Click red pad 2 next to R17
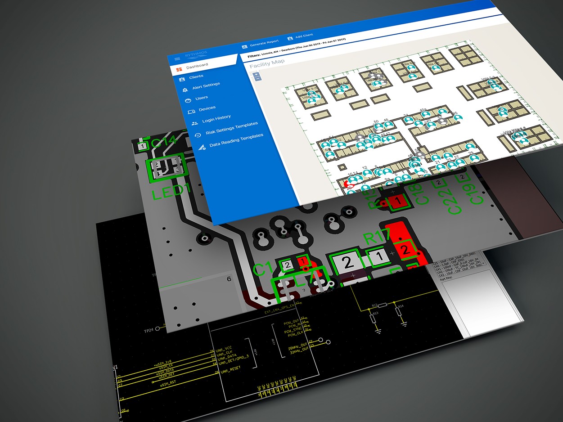563x422 pixels. click(405, 250)
